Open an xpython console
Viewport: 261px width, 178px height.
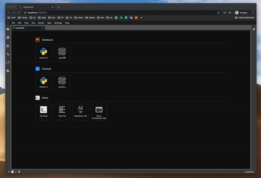point(62,83)
